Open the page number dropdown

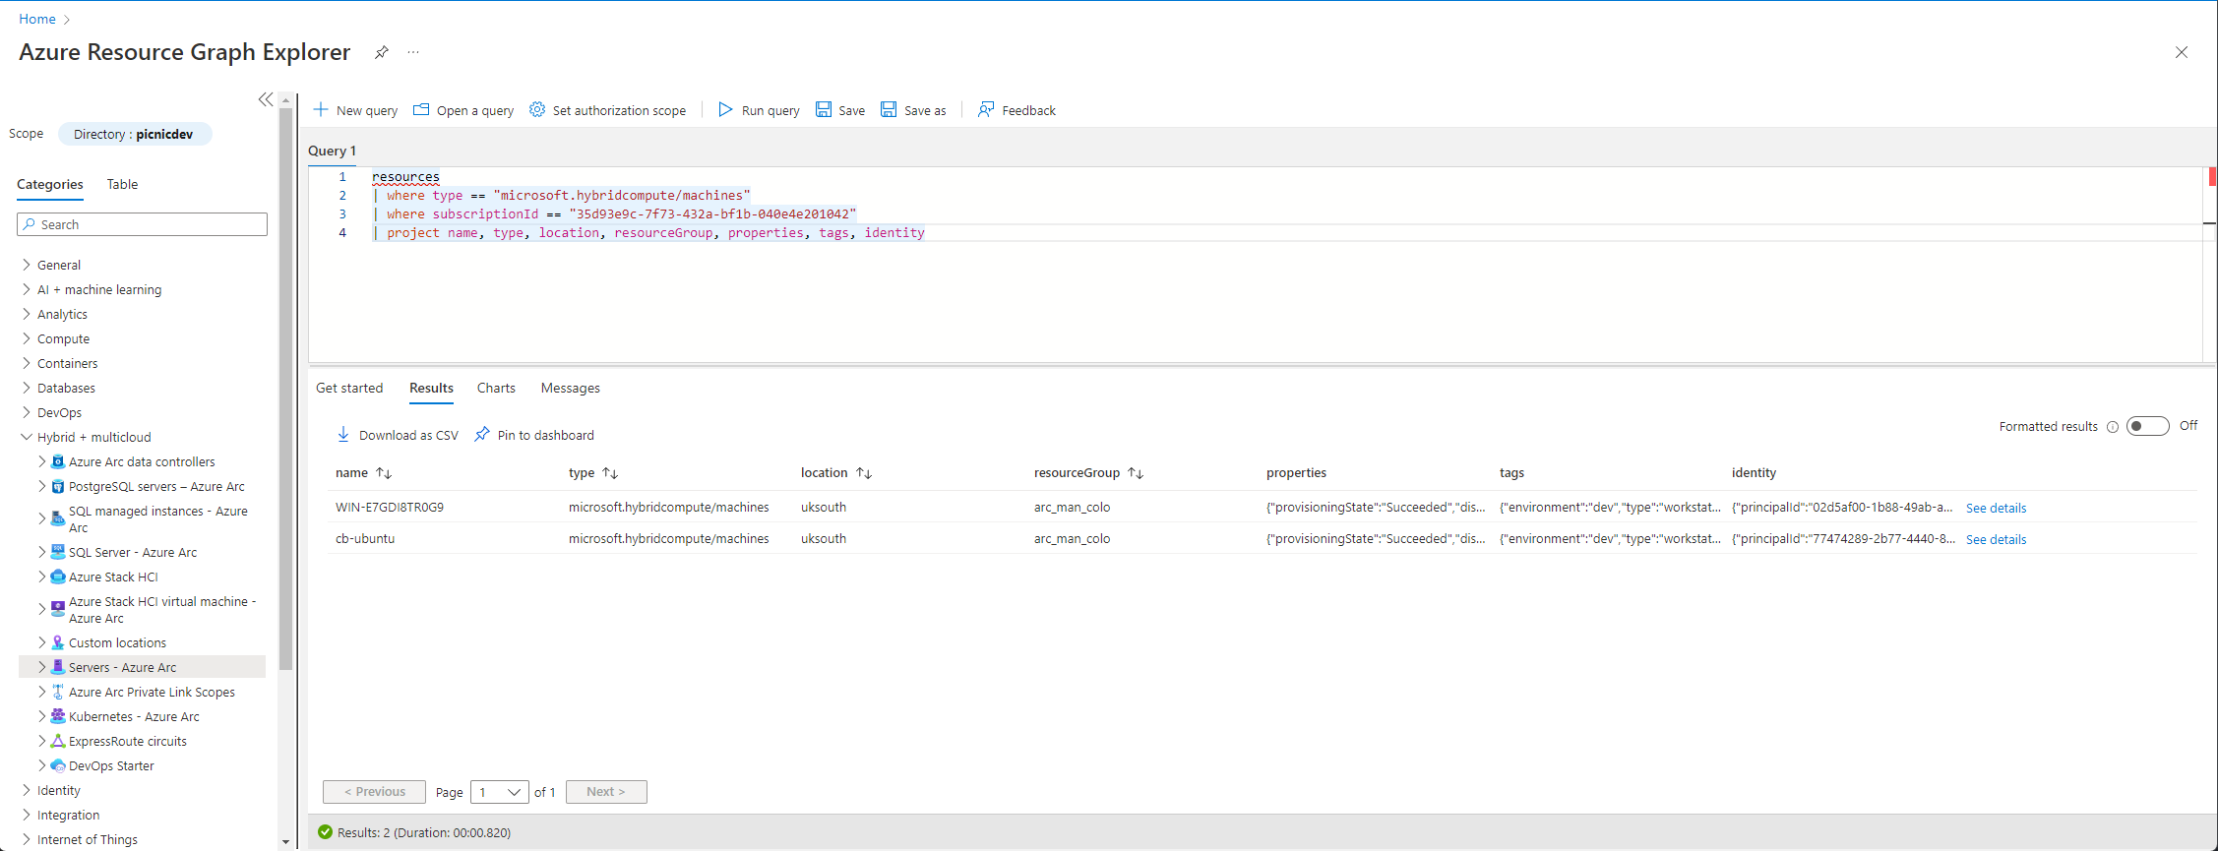[500, 792]
